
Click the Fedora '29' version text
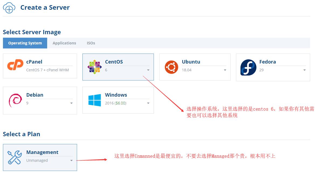[261, 70]
